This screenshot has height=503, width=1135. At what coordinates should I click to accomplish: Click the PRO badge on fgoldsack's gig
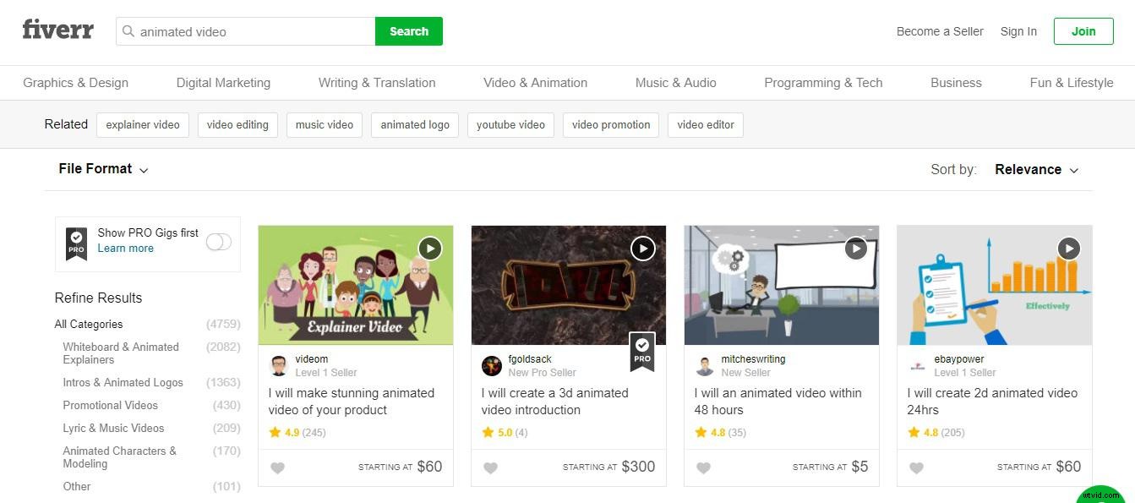click(x=642, y=352)
